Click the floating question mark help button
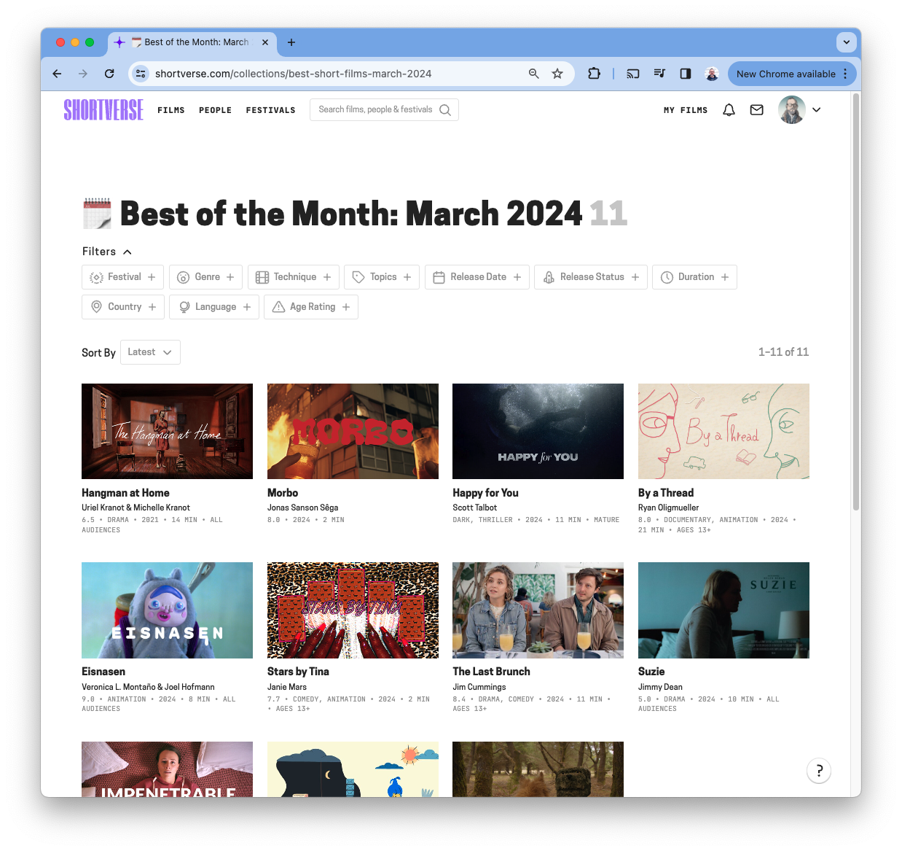Viewport: 902px width, 851px height. 819,771
